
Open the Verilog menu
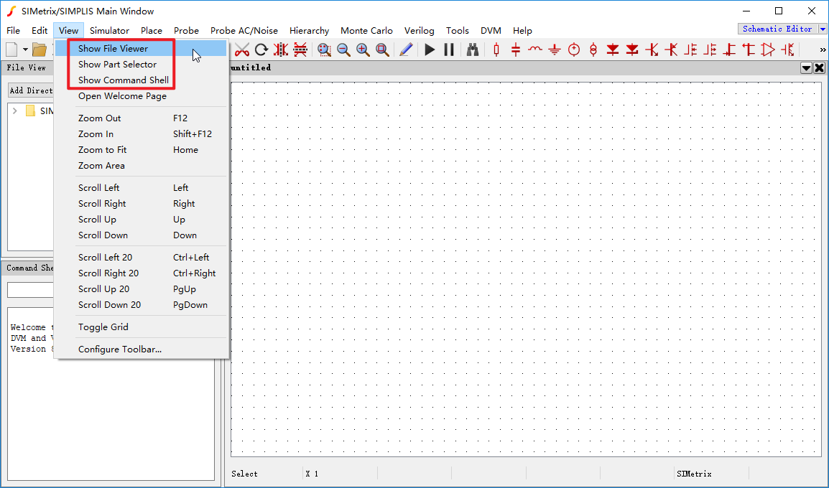(x=420, y=31)
